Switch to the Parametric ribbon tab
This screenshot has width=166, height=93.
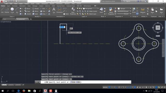click(23, 6)
